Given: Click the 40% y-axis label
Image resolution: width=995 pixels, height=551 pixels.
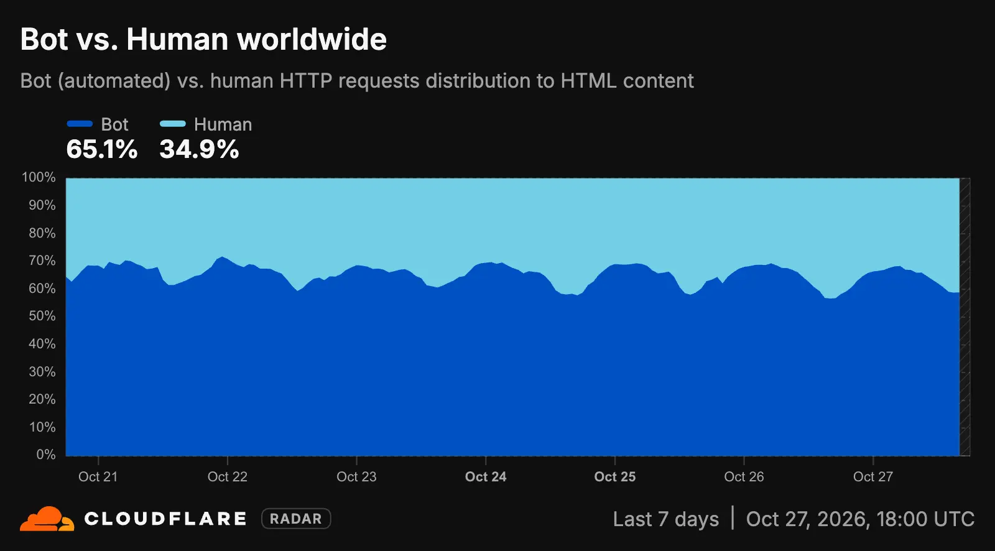Looking at the screenshot, I should coord(42,344).
